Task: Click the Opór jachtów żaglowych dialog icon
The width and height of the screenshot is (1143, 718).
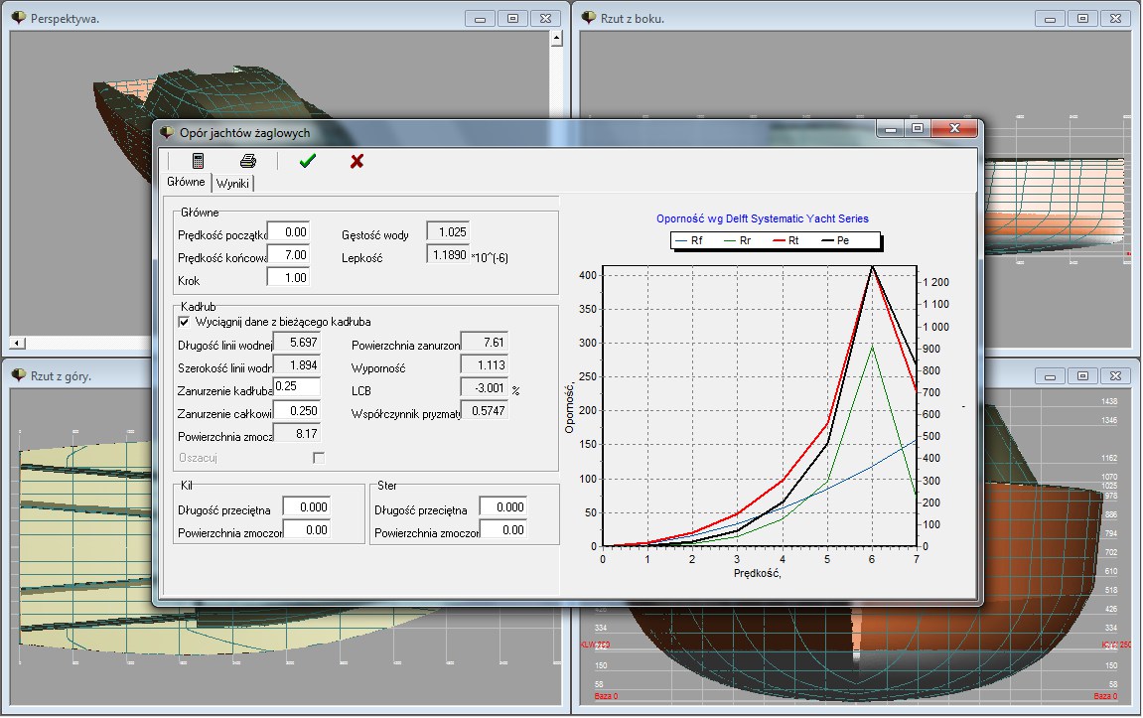Action: tap(167, 132)
